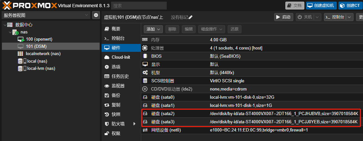363x141 pixels.
Task: Click the monitor icon in 显示 row
Action: pos(145,64)
